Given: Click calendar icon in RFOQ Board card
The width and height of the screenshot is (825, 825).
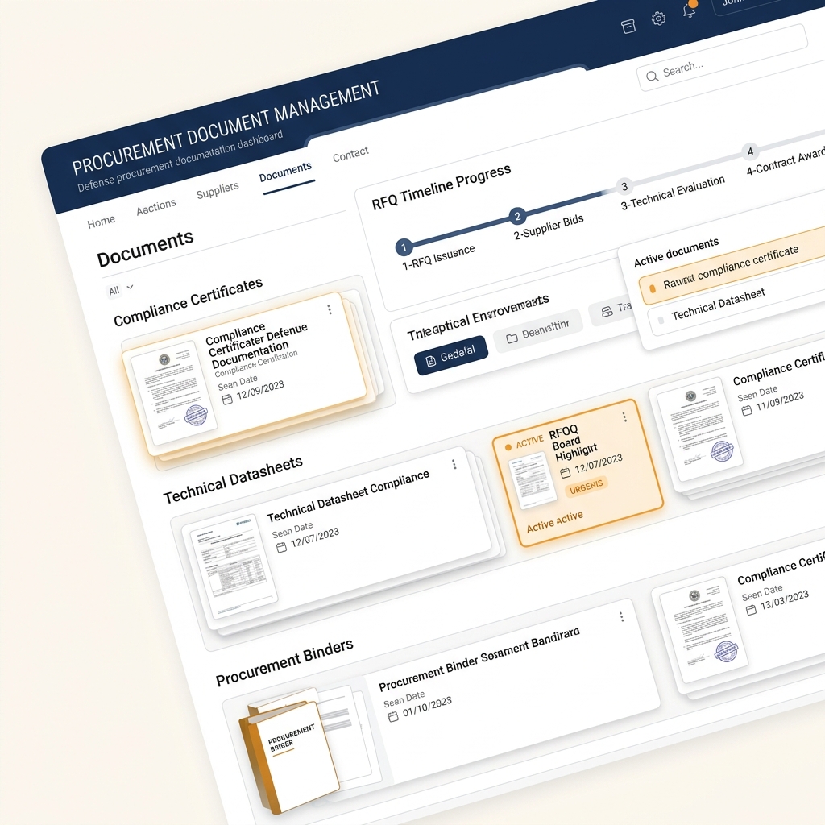Looking at the screenshot, I should [x=565, y=472].
